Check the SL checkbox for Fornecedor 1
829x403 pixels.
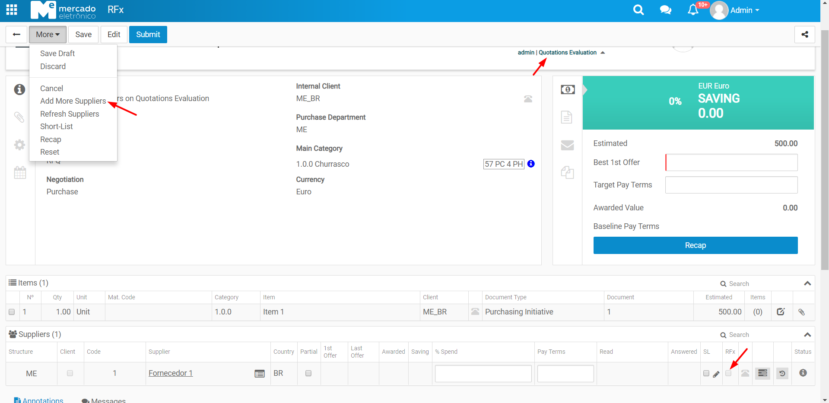coord(706,373)
